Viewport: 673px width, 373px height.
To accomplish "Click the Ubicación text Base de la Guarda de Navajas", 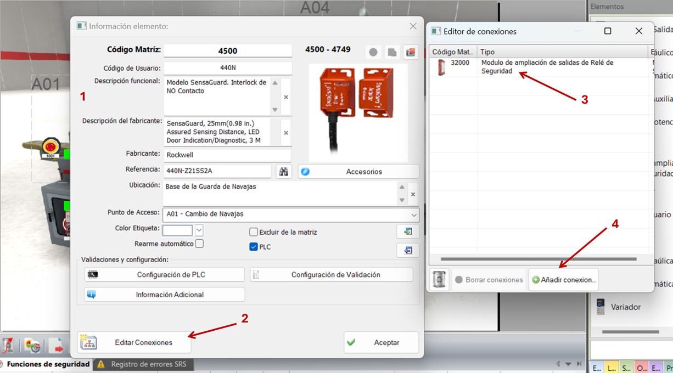I will pos(211,187).
